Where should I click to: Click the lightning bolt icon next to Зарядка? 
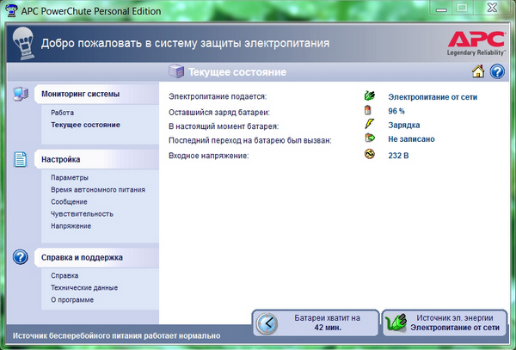click(x=369, y=124)
